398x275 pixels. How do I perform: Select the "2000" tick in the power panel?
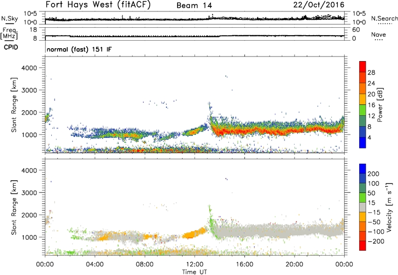click(29, 112)
